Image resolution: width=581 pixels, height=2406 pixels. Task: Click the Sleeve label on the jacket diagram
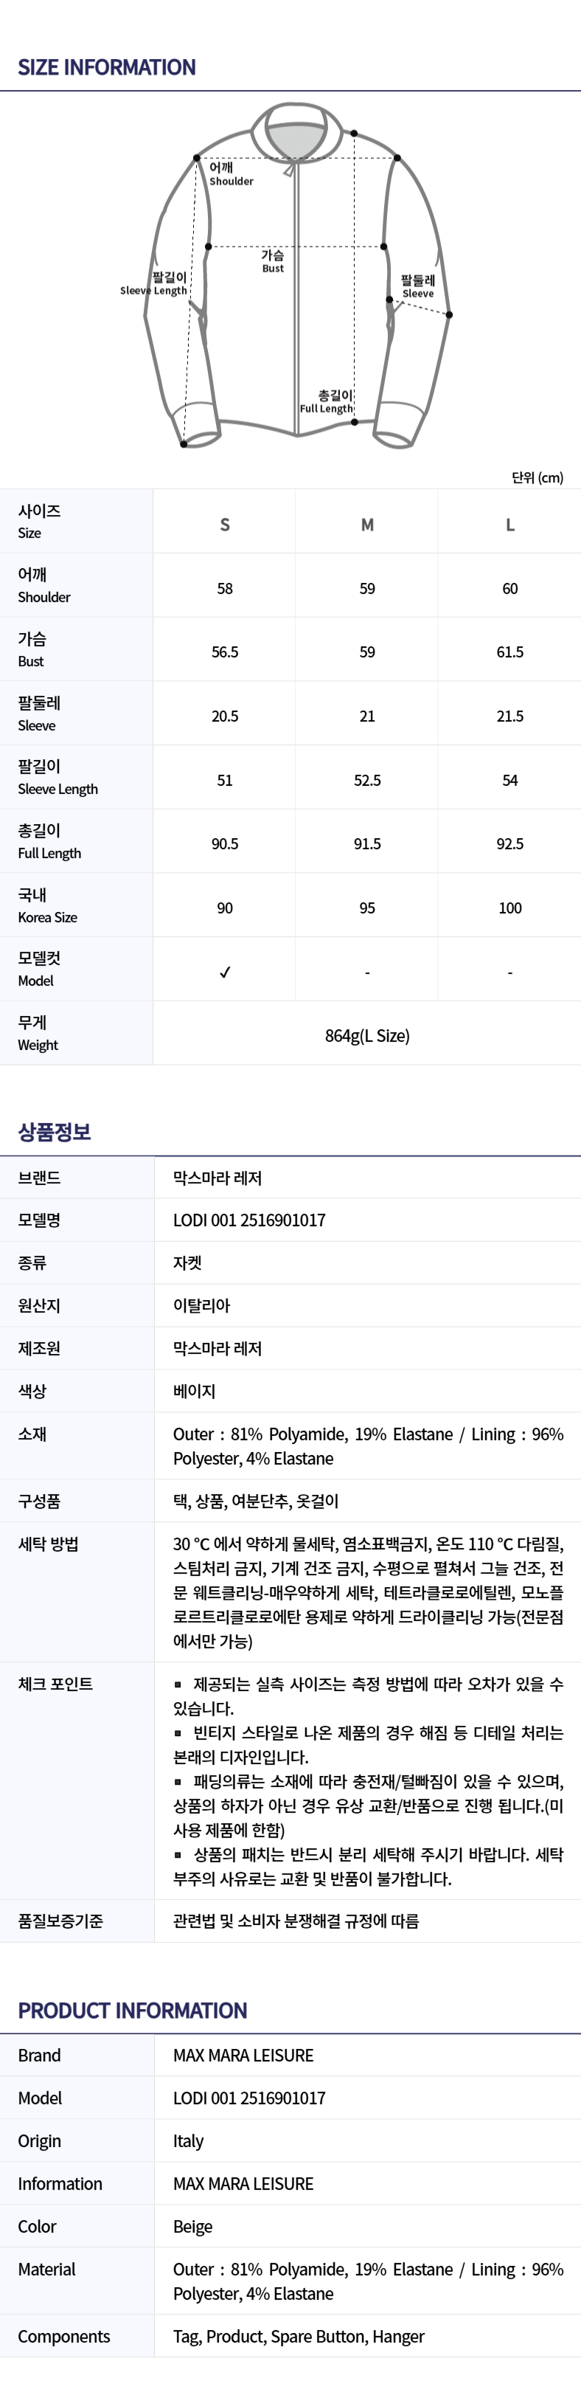point(417,287)
